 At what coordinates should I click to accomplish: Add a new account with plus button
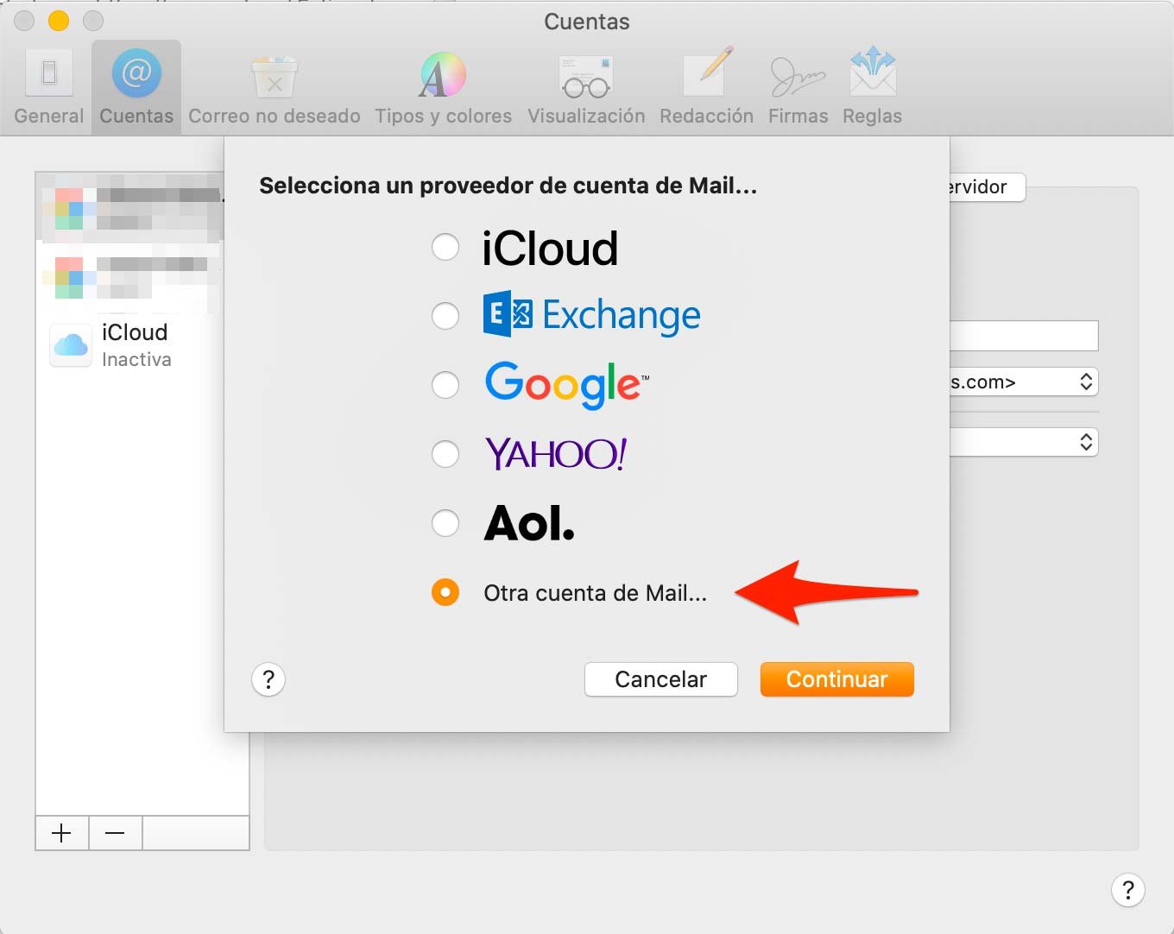(x=61, y=832)
